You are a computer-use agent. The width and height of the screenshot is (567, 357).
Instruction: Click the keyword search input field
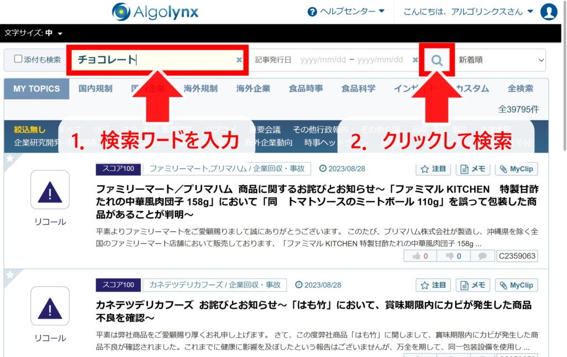tap(155, 60)
